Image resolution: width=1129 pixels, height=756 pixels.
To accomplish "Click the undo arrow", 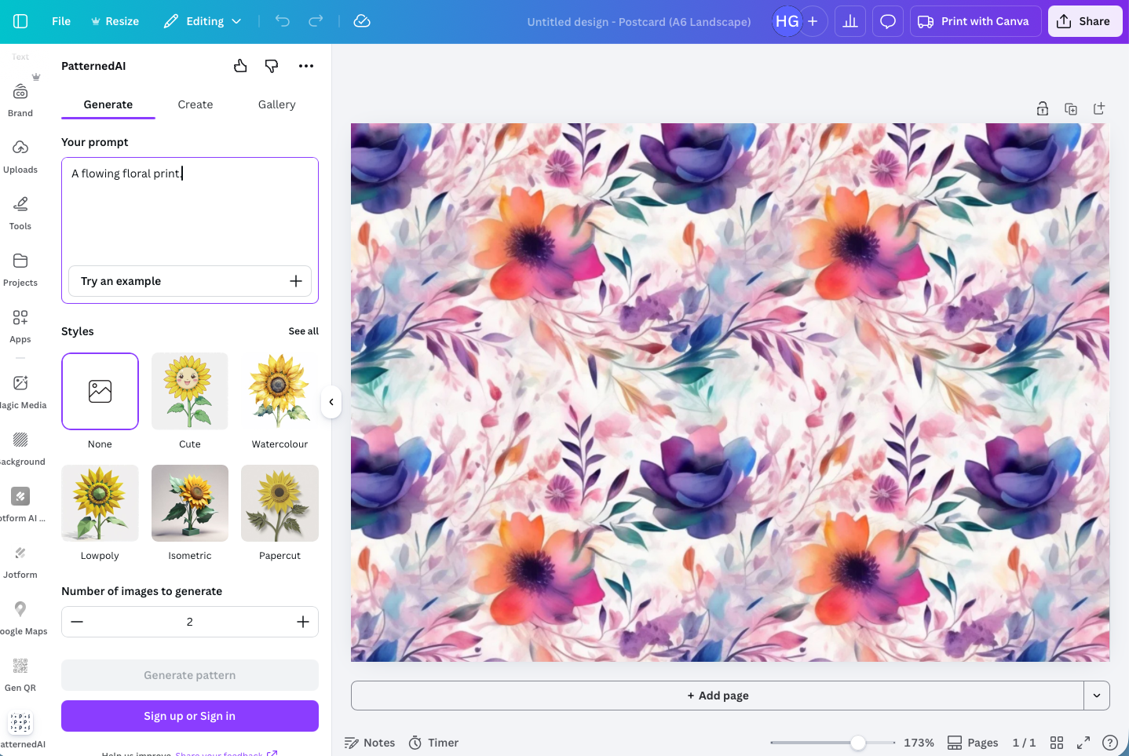I will pyautogui.click(x=282, y=21).
